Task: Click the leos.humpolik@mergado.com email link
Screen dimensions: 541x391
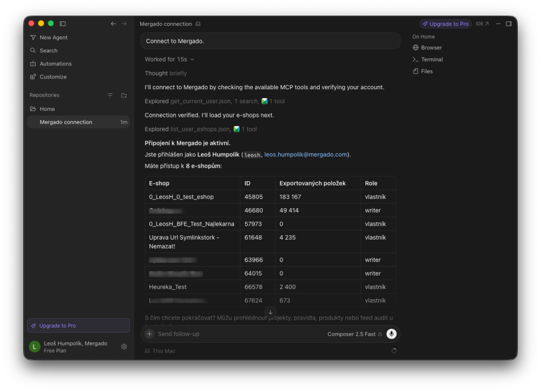Action: click(305, 155)
